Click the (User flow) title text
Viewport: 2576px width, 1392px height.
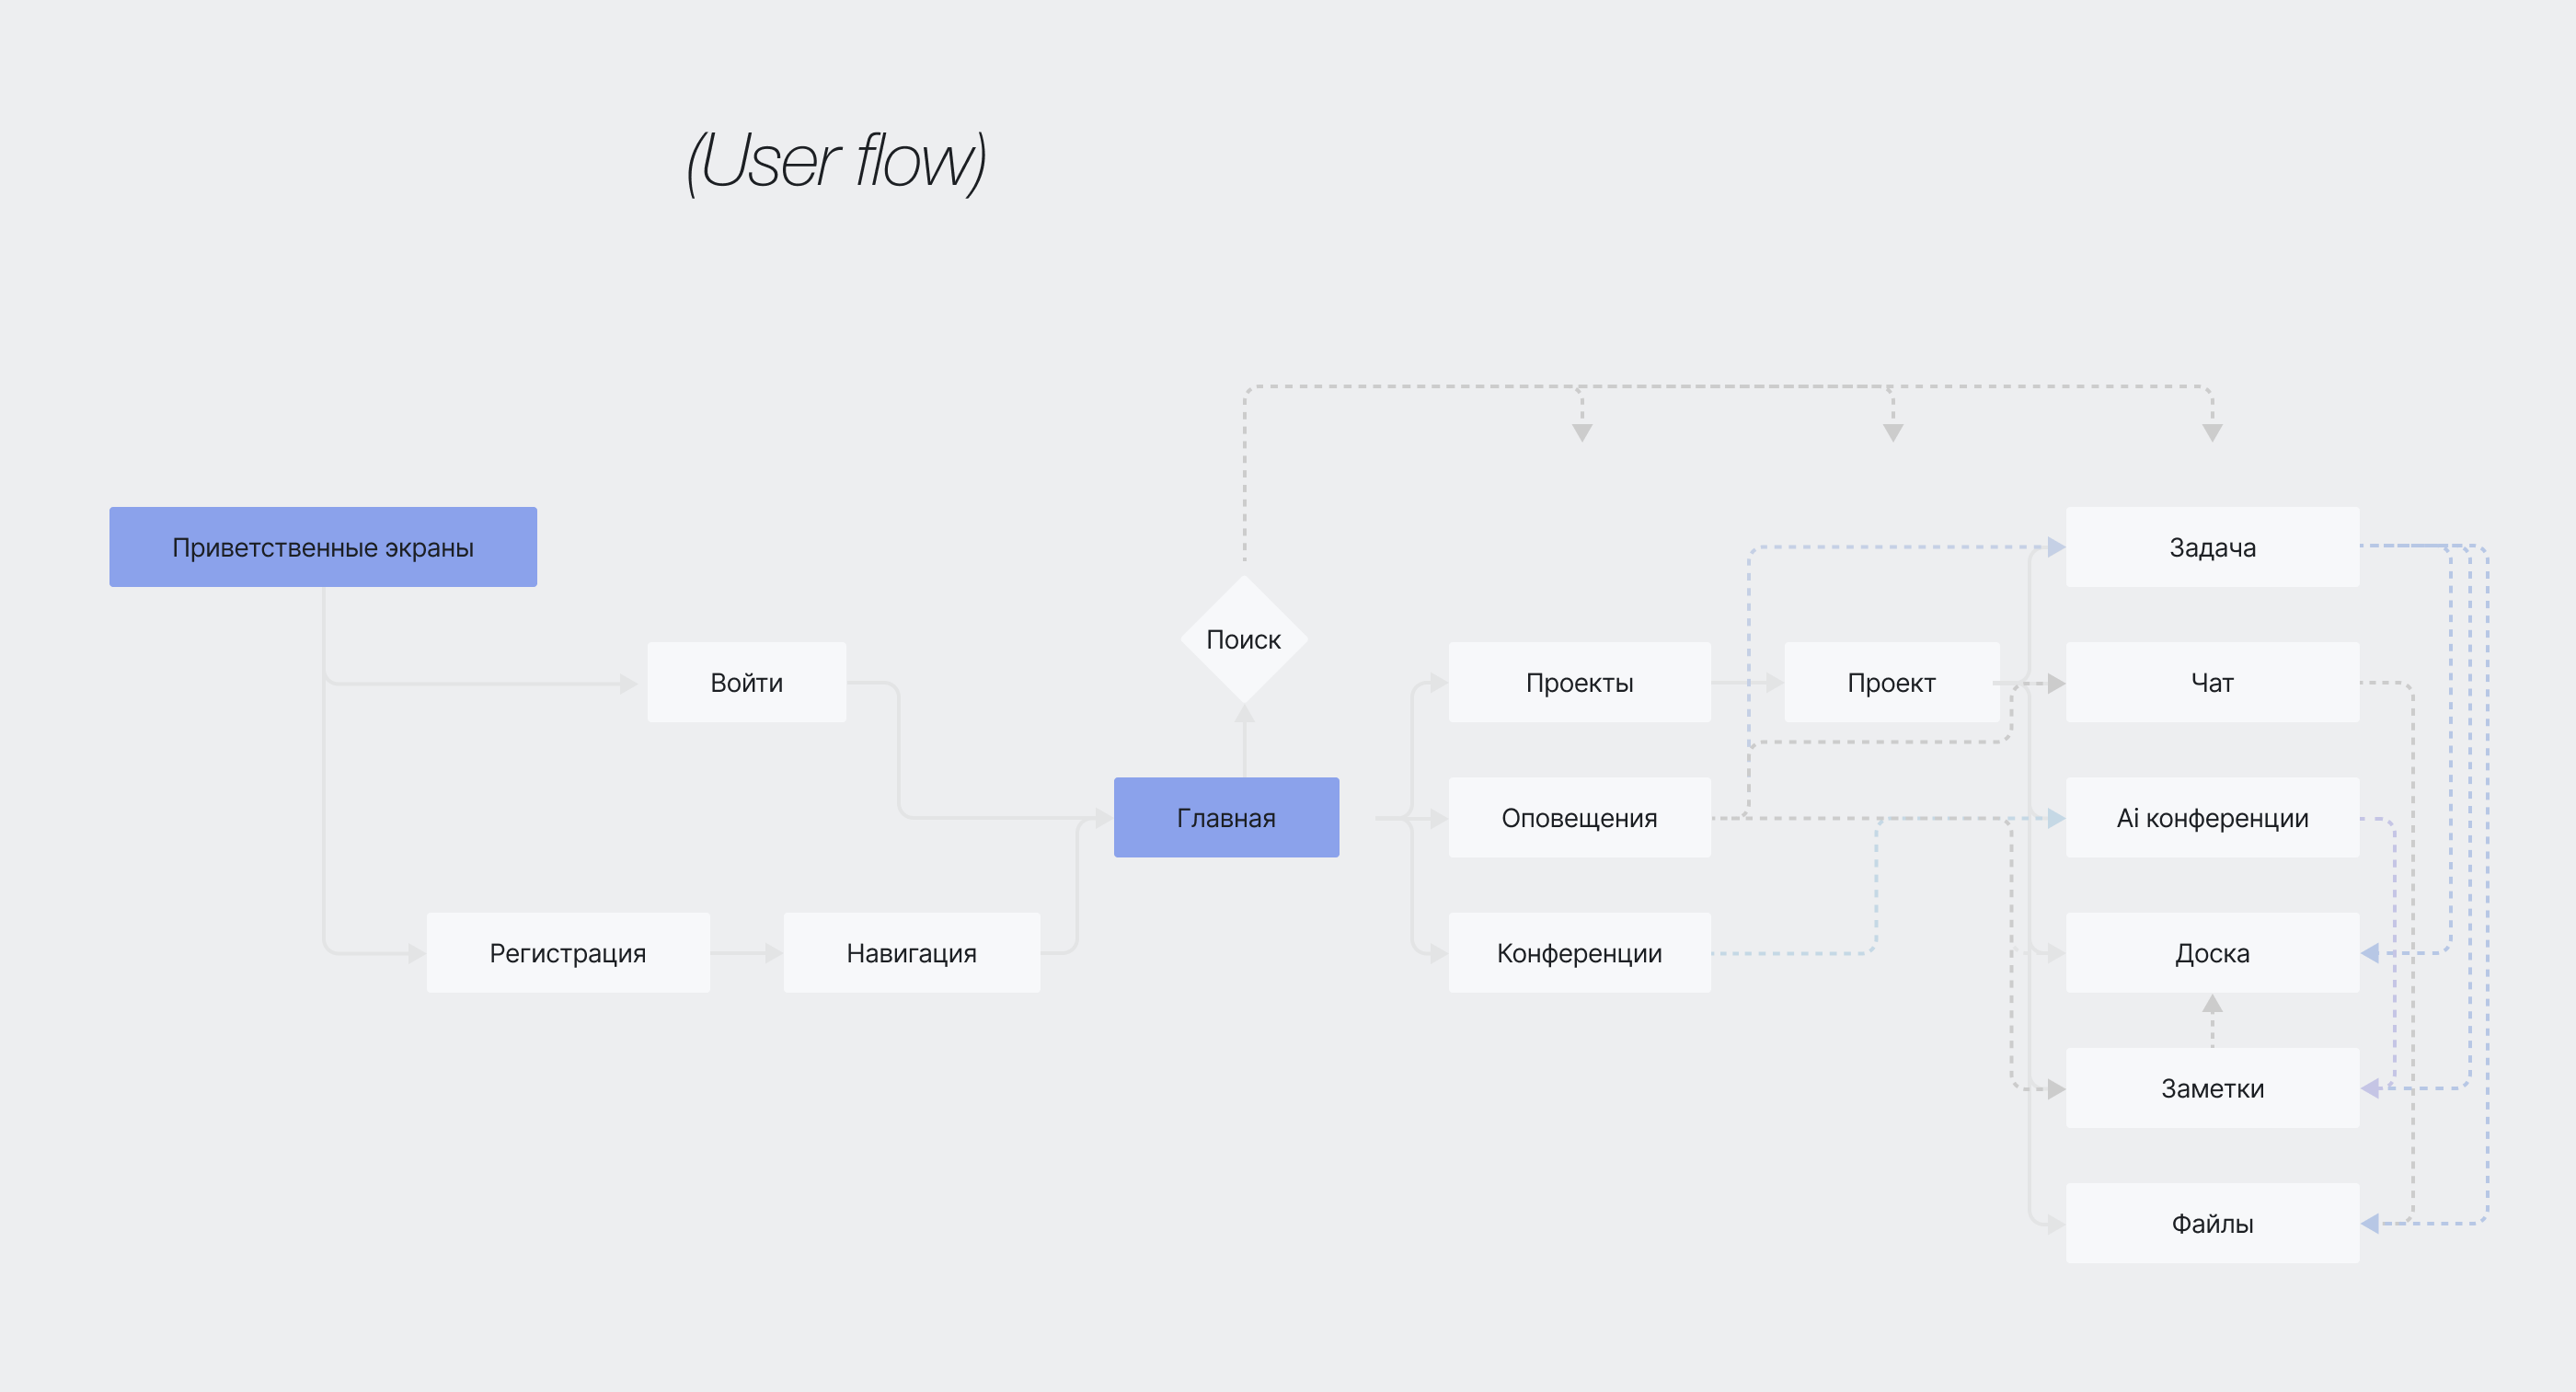[836, 160]
